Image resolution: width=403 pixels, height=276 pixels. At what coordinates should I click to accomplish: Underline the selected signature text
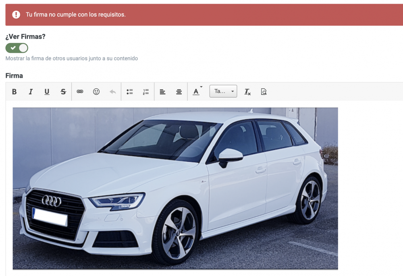click(x=47, y=91)
